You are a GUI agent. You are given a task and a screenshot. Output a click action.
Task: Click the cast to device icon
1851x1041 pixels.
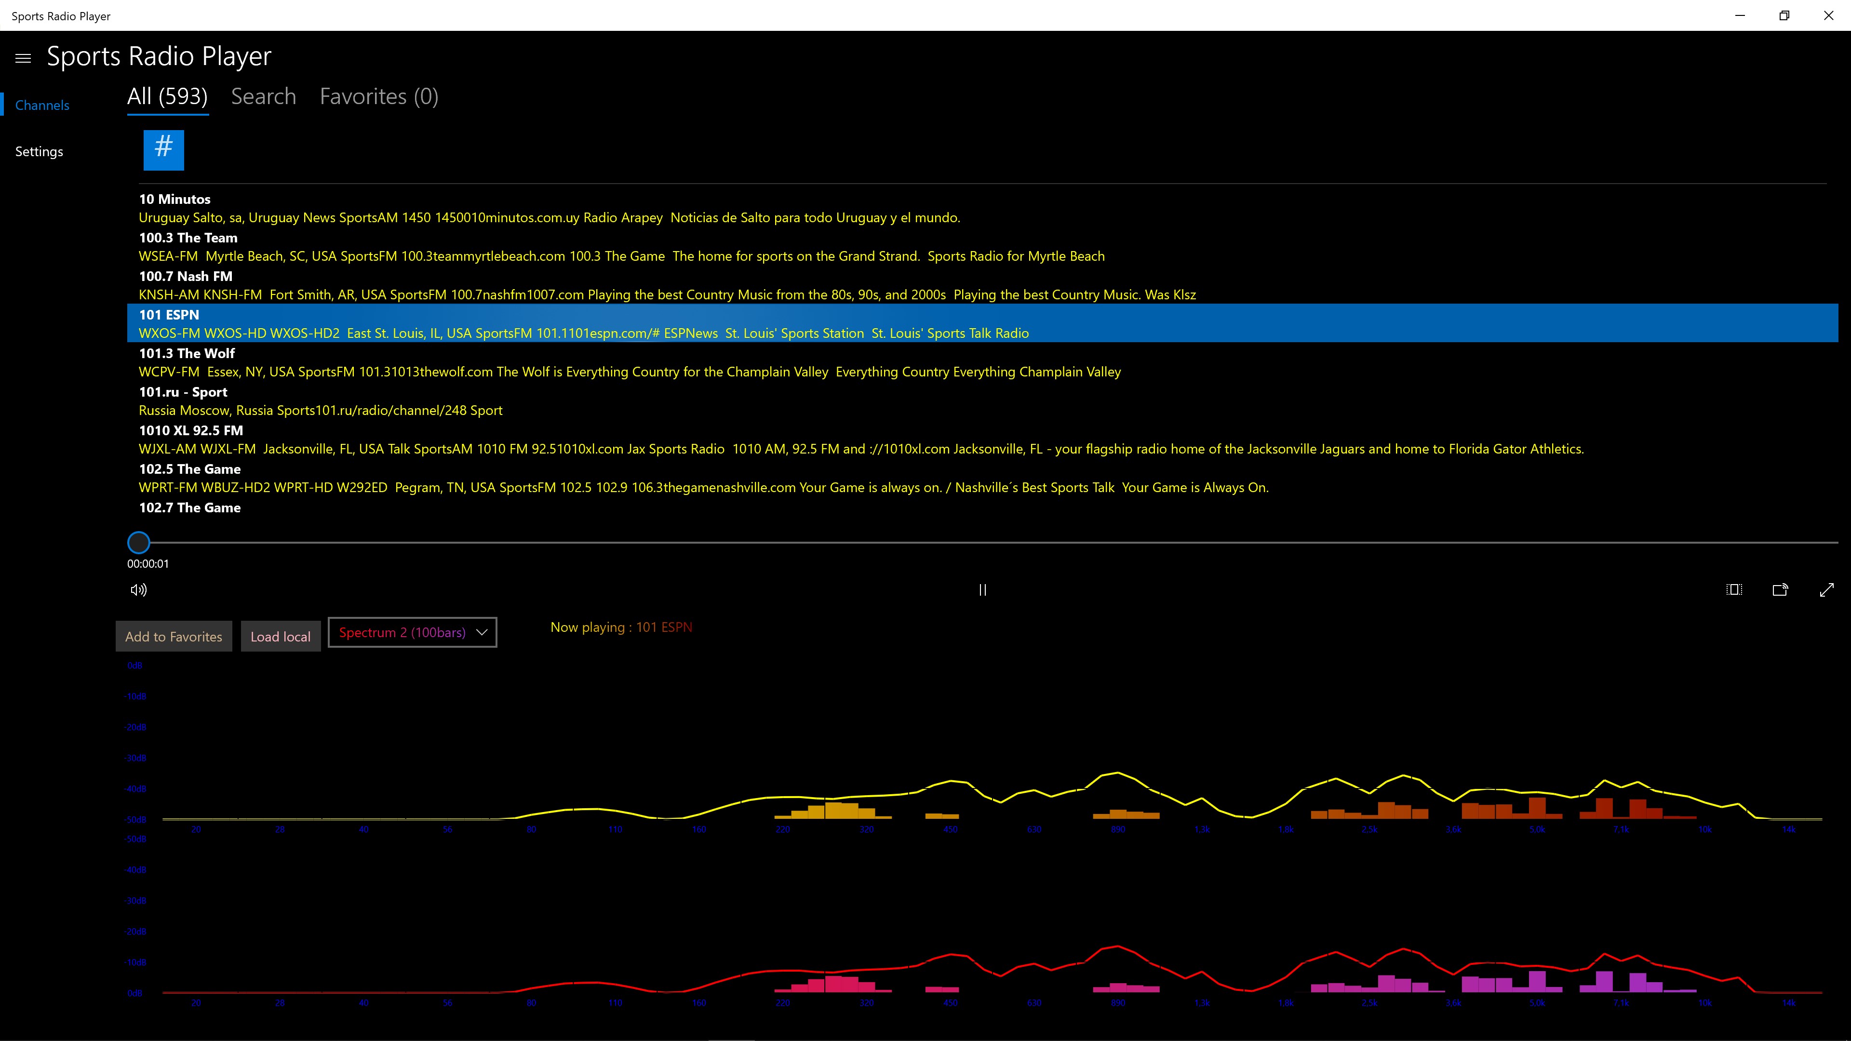1780,590
